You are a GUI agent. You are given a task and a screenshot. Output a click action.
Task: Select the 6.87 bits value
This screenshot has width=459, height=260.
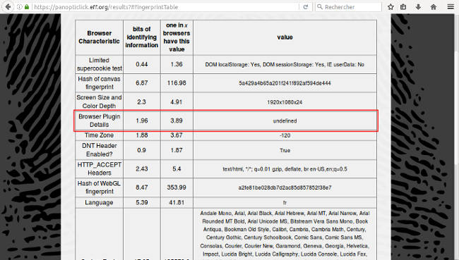click(142, 83)
